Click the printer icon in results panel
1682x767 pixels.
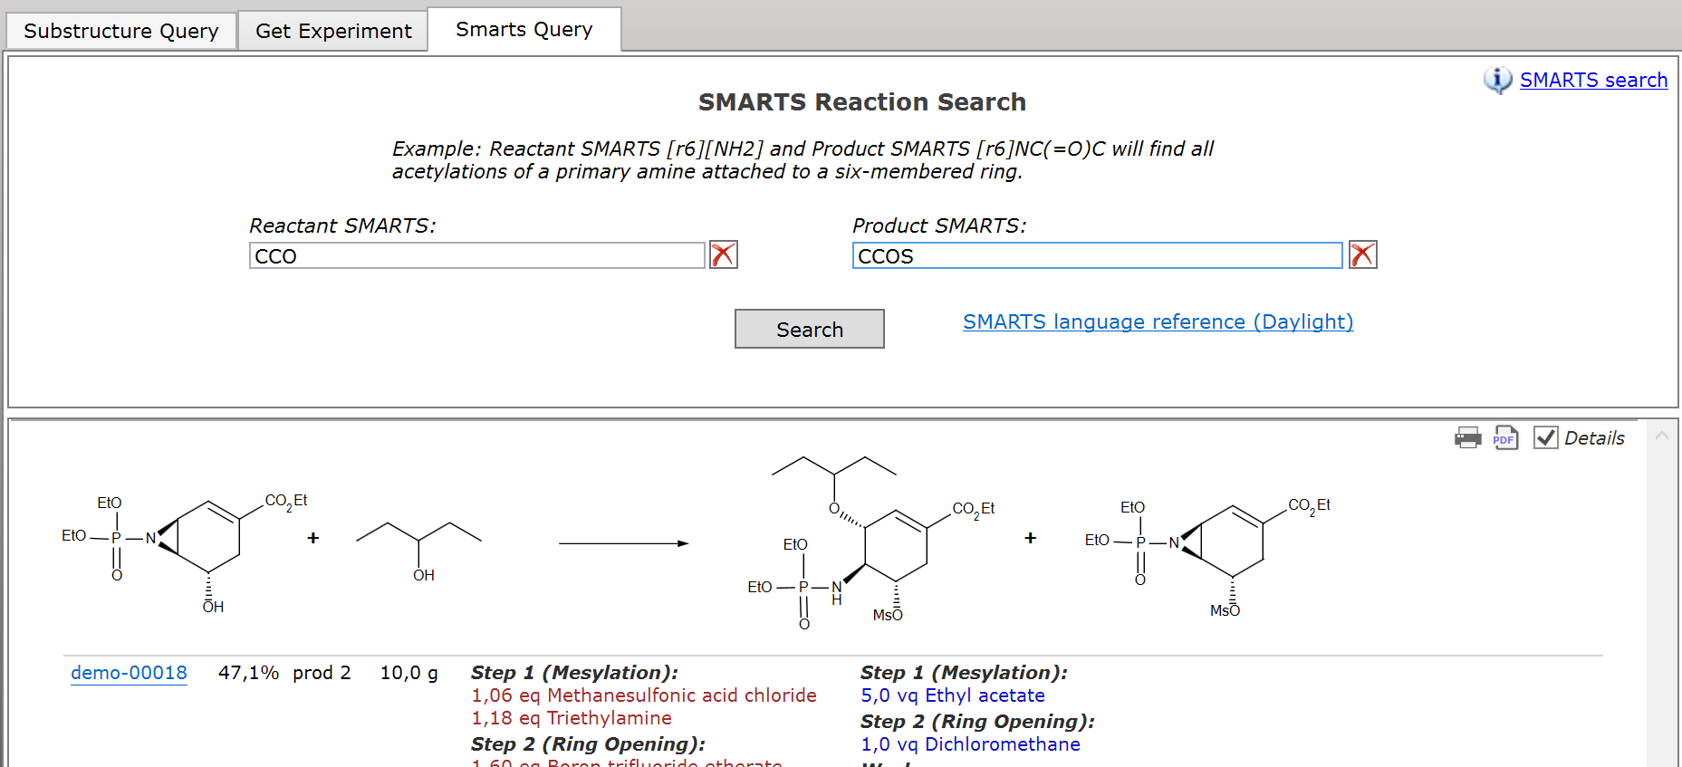pyautogui.click(x=1467, y=438)
